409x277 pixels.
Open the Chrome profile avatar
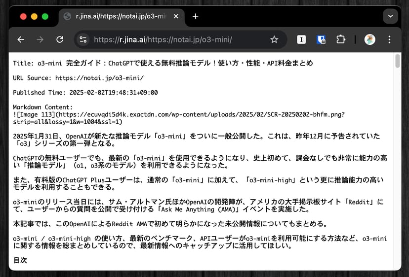(x=369, y=39)
